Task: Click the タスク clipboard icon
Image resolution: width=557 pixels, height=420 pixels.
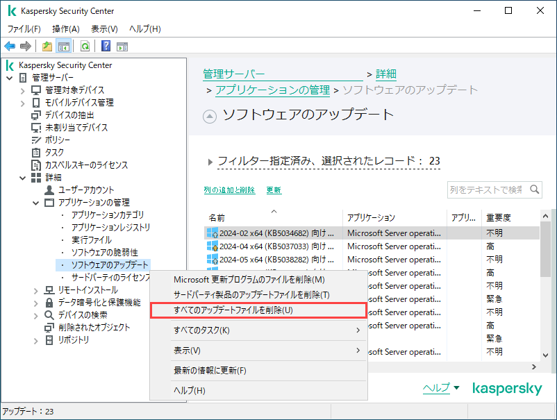Action: pyautogui.click(x=36, y=152)
